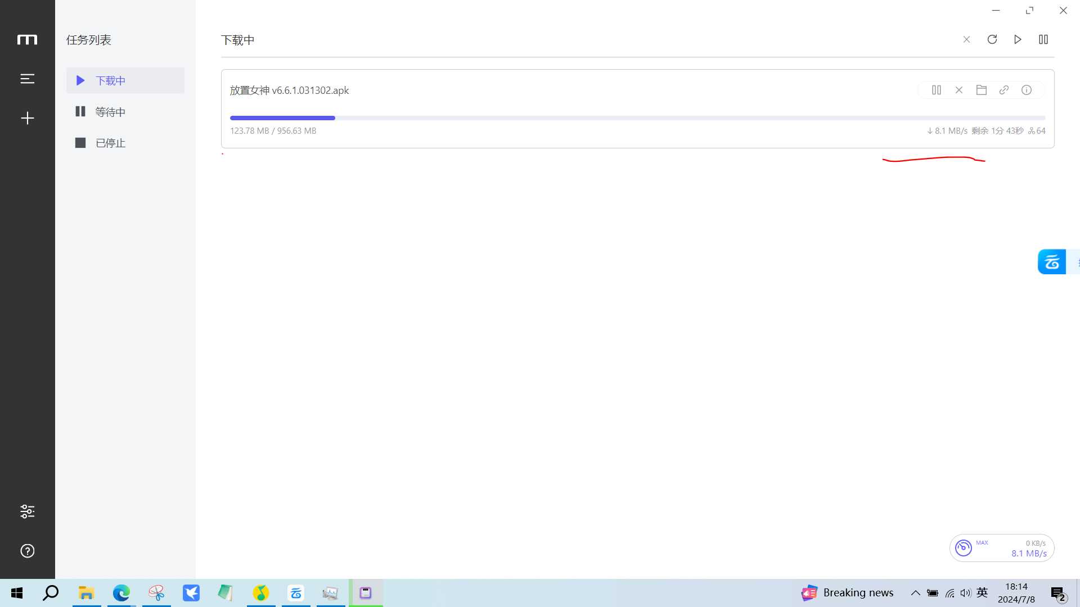1080x607 pixels.
Task: Open the notification center
Action: click(1058, 594)
